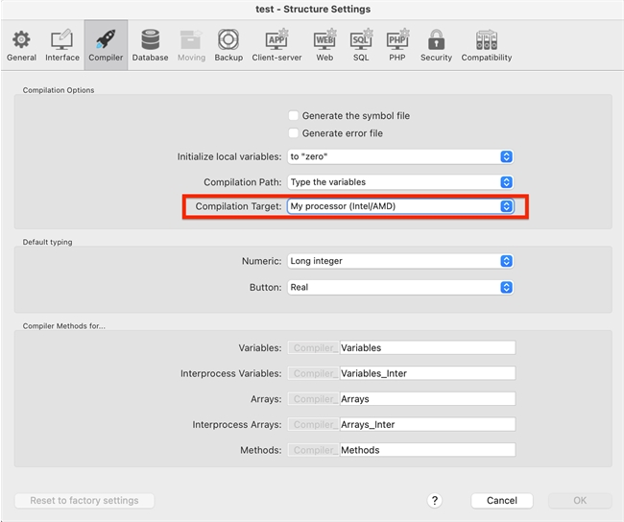
Task: Expand Initialize local variables dropdown
Action: (x=400, y=156)
